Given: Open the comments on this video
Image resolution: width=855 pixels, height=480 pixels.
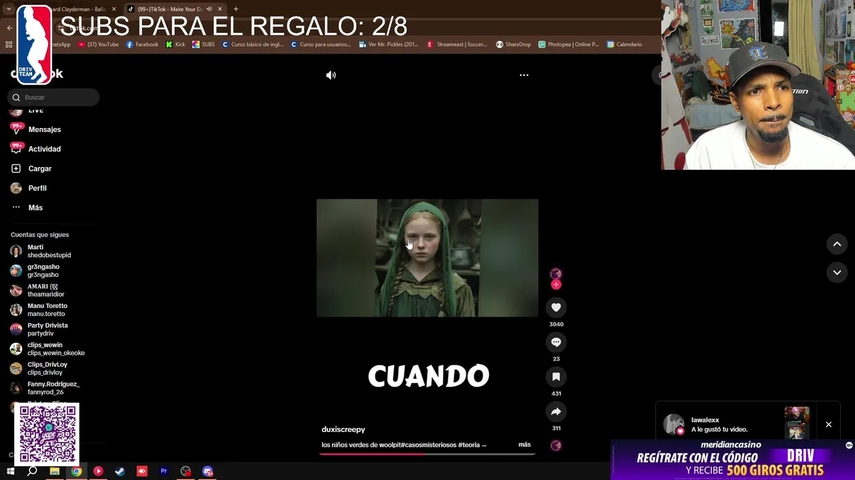Looking at the screenshot, I should tap(556, 342).
